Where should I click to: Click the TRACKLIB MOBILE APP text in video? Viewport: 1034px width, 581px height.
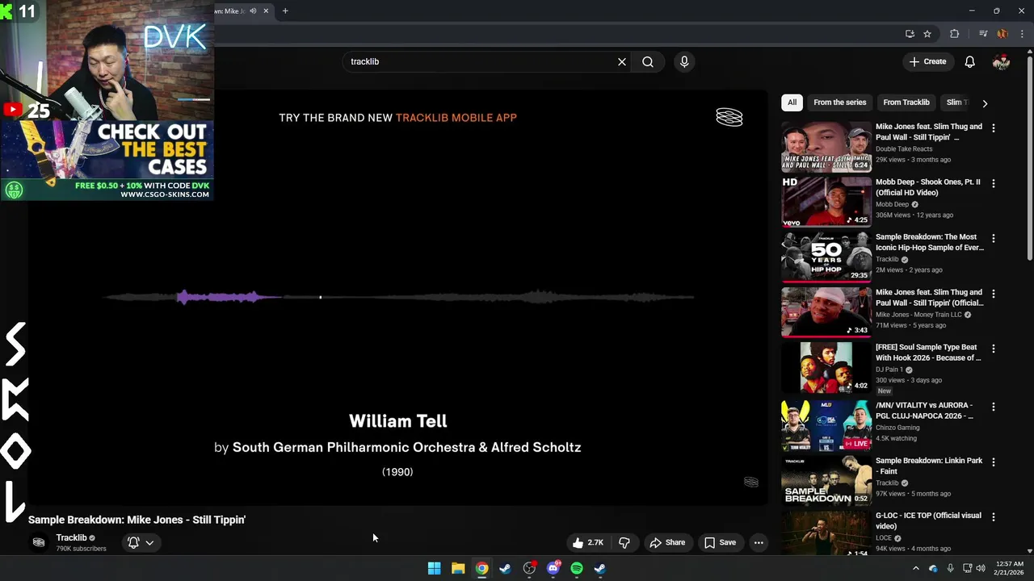pos(456,118)
